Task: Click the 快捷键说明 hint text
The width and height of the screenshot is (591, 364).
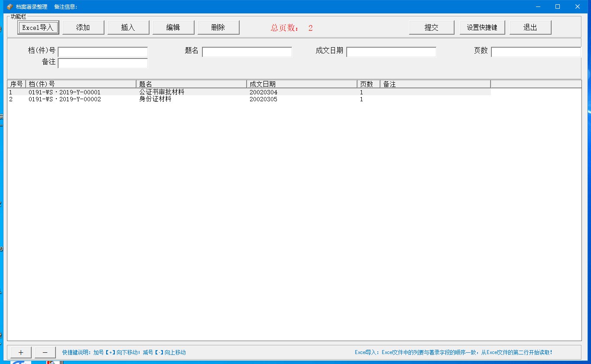Action: tap(124, 352)
